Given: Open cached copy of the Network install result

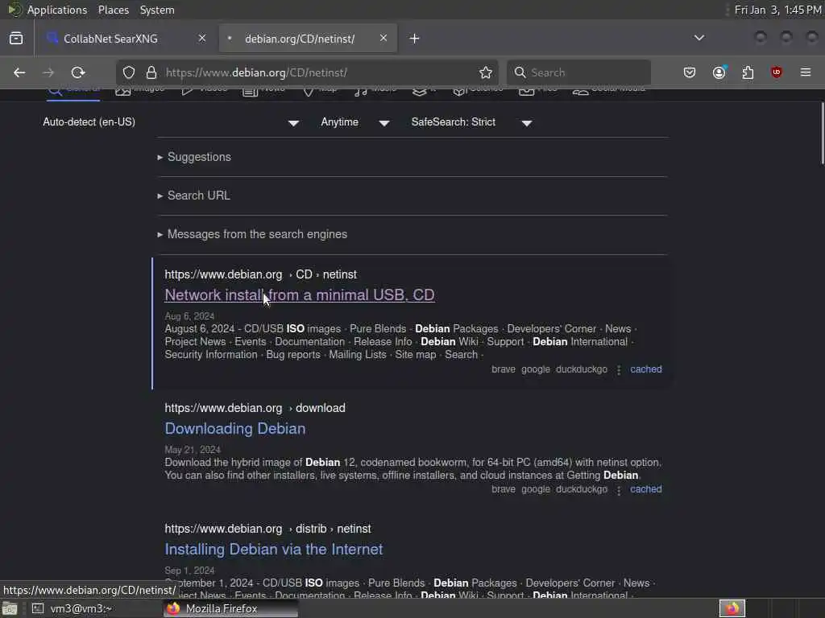Looking at the screenshot, I should (646, 369).
